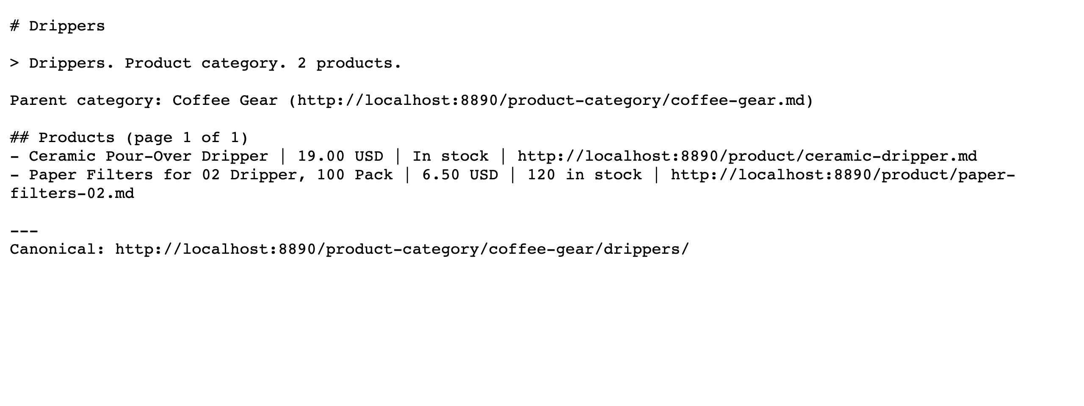Screen dimensions: 1084x406
Task: Click the "Product category." text in summary
Action: click(206, 63)
